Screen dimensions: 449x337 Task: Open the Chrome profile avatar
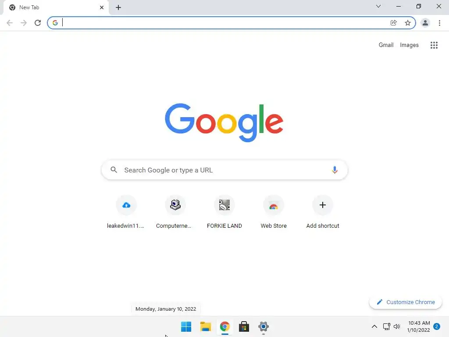[x=425, y=23]
